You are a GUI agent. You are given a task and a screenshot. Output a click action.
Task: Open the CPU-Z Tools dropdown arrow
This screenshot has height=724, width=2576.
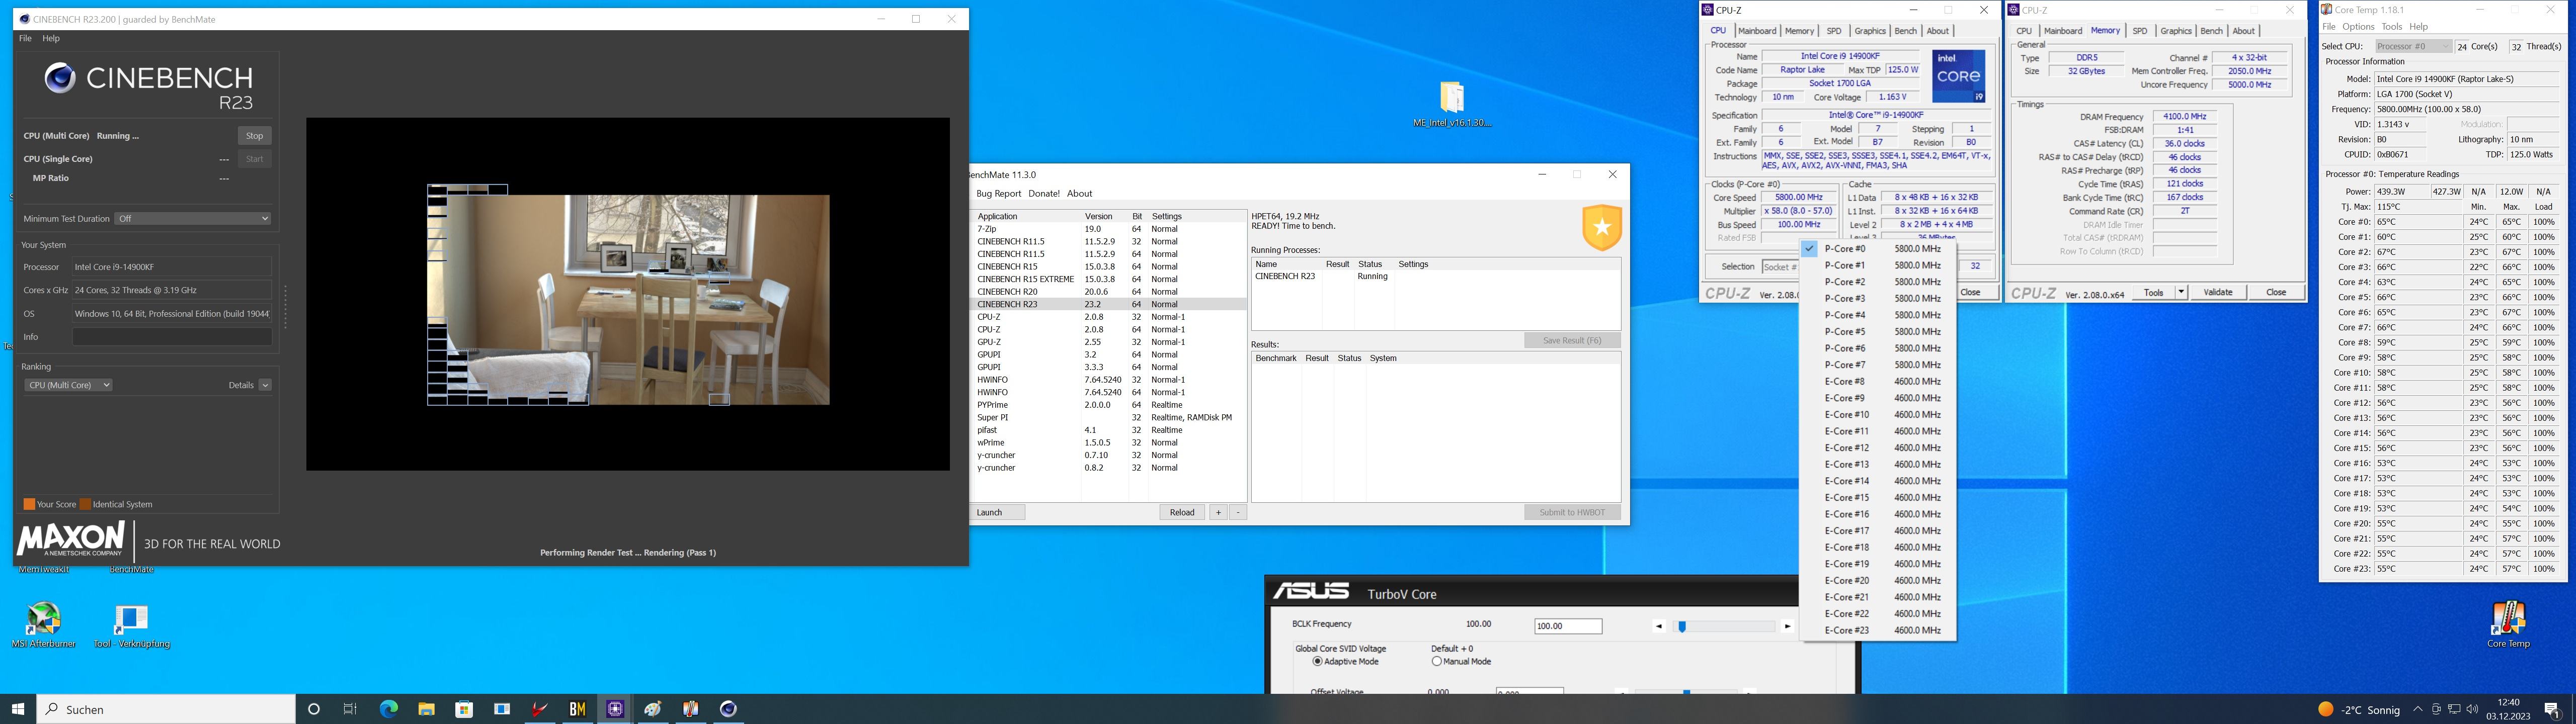click(2181, 292)
